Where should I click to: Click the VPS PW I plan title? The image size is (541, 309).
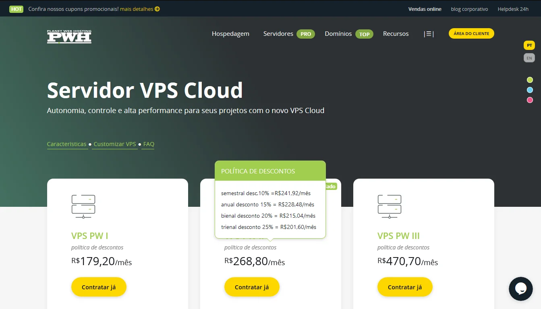90,236
